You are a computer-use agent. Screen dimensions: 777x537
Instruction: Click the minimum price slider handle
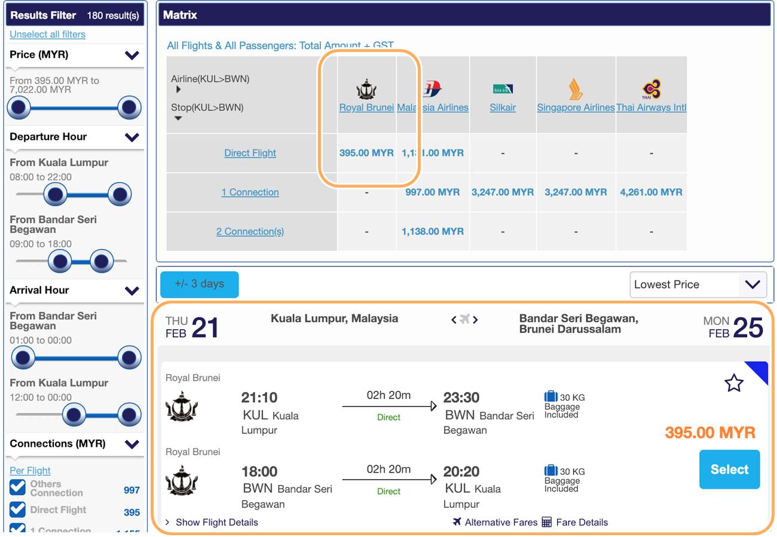19,108
